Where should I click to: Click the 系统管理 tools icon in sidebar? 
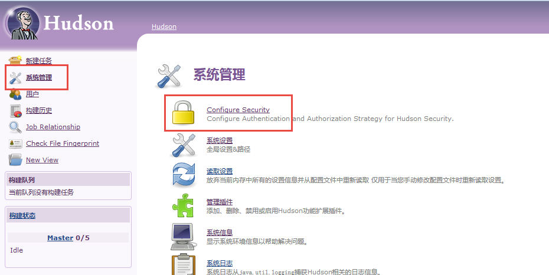point(15,78)
